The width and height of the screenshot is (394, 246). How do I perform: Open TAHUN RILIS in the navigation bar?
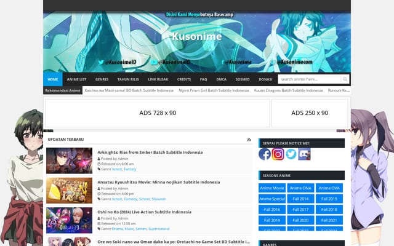click(x=128, y=79)
